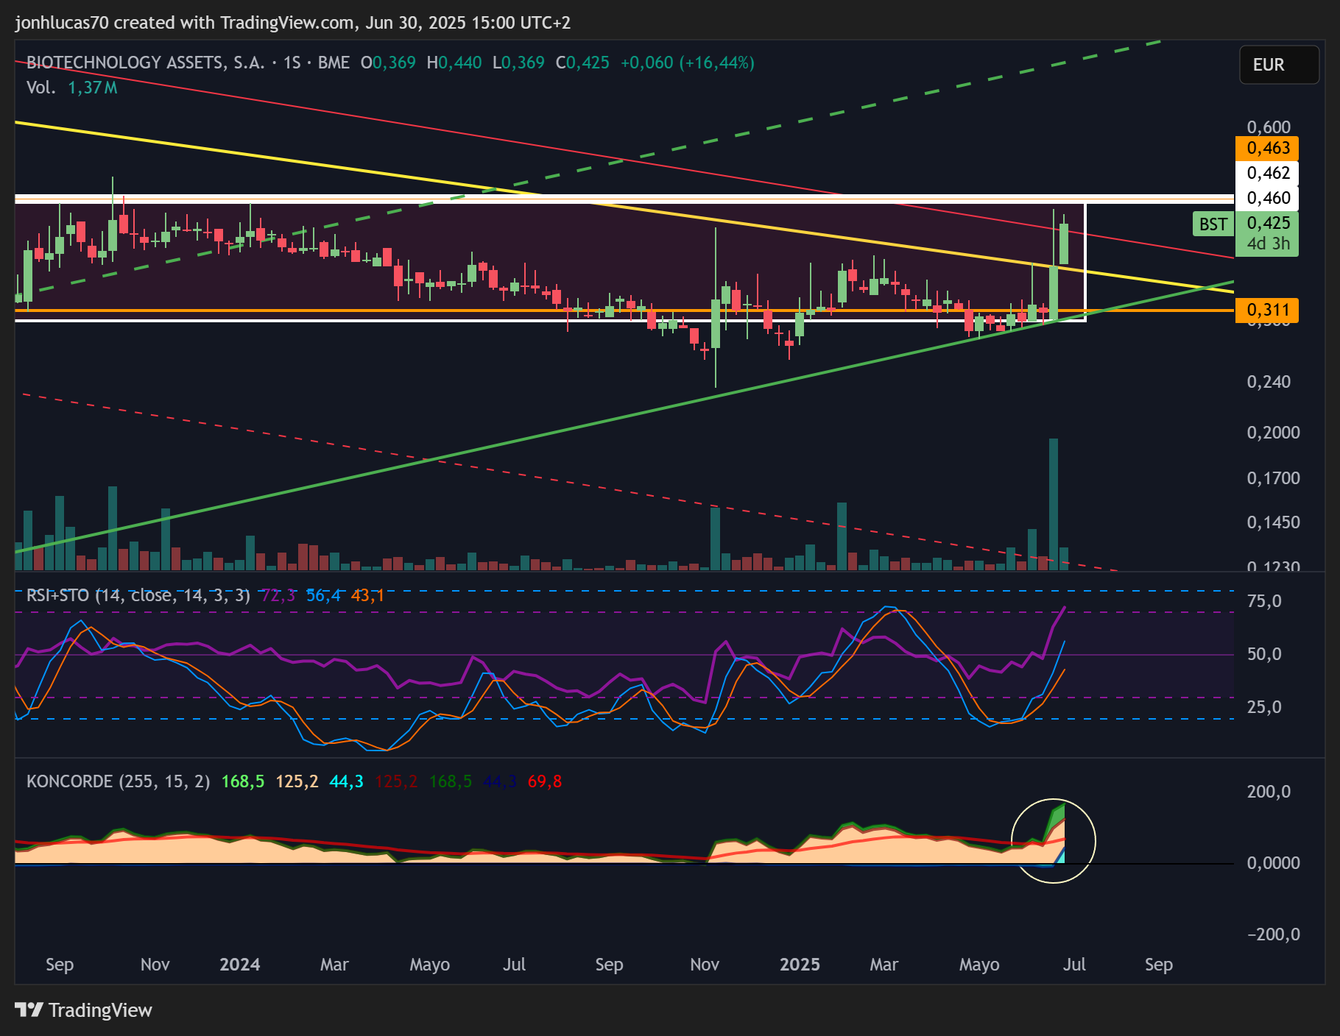Select the tallest volume bar

pos(1054,504)
